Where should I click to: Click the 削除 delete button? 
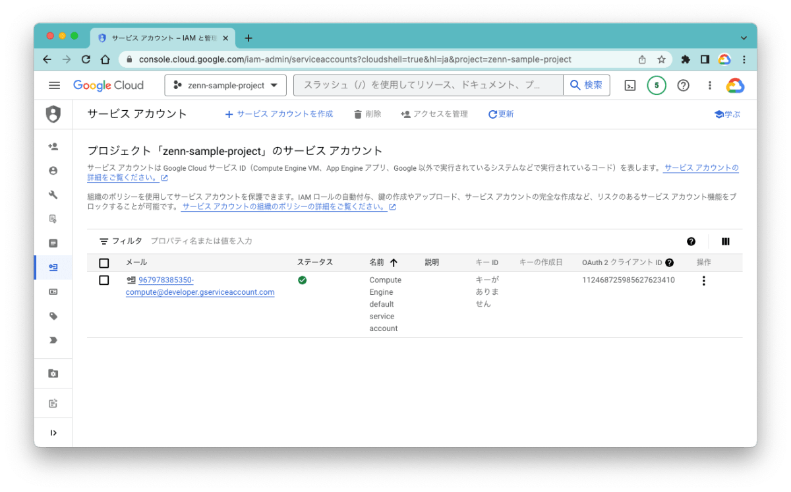click(367, 114)
